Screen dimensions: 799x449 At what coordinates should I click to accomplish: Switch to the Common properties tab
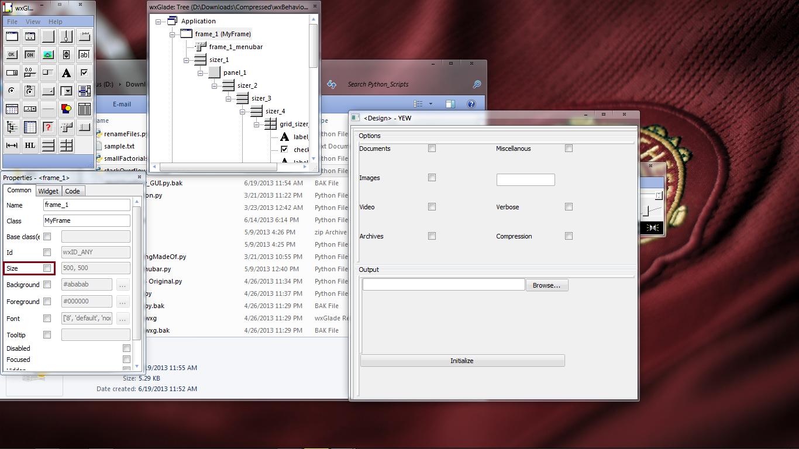pos(19,191)
